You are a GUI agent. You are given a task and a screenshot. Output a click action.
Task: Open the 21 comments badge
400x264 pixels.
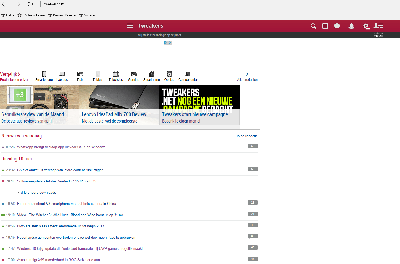[x=253, y=214]
